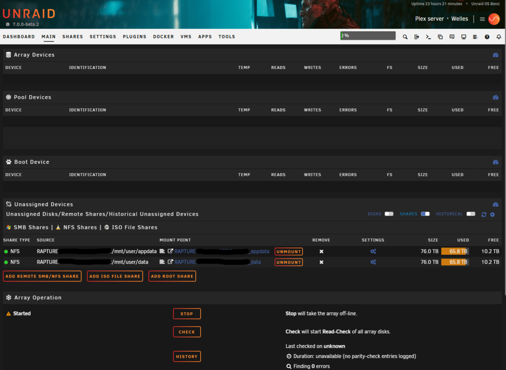Go to the APPS tab
The height and width of the screenshot is (370, 506).
point(205,36)
